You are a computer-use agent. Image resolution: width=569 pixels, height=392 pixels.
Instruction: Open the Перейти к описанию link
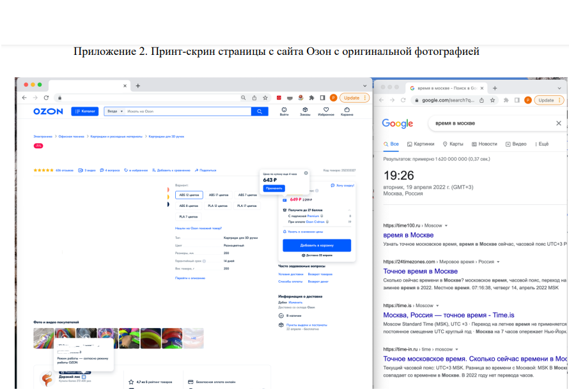190,278
